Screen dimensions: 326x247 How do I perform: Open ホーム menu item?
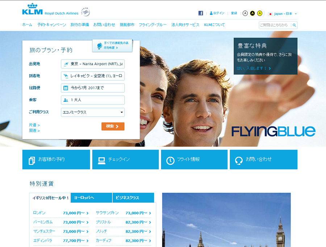27,25
